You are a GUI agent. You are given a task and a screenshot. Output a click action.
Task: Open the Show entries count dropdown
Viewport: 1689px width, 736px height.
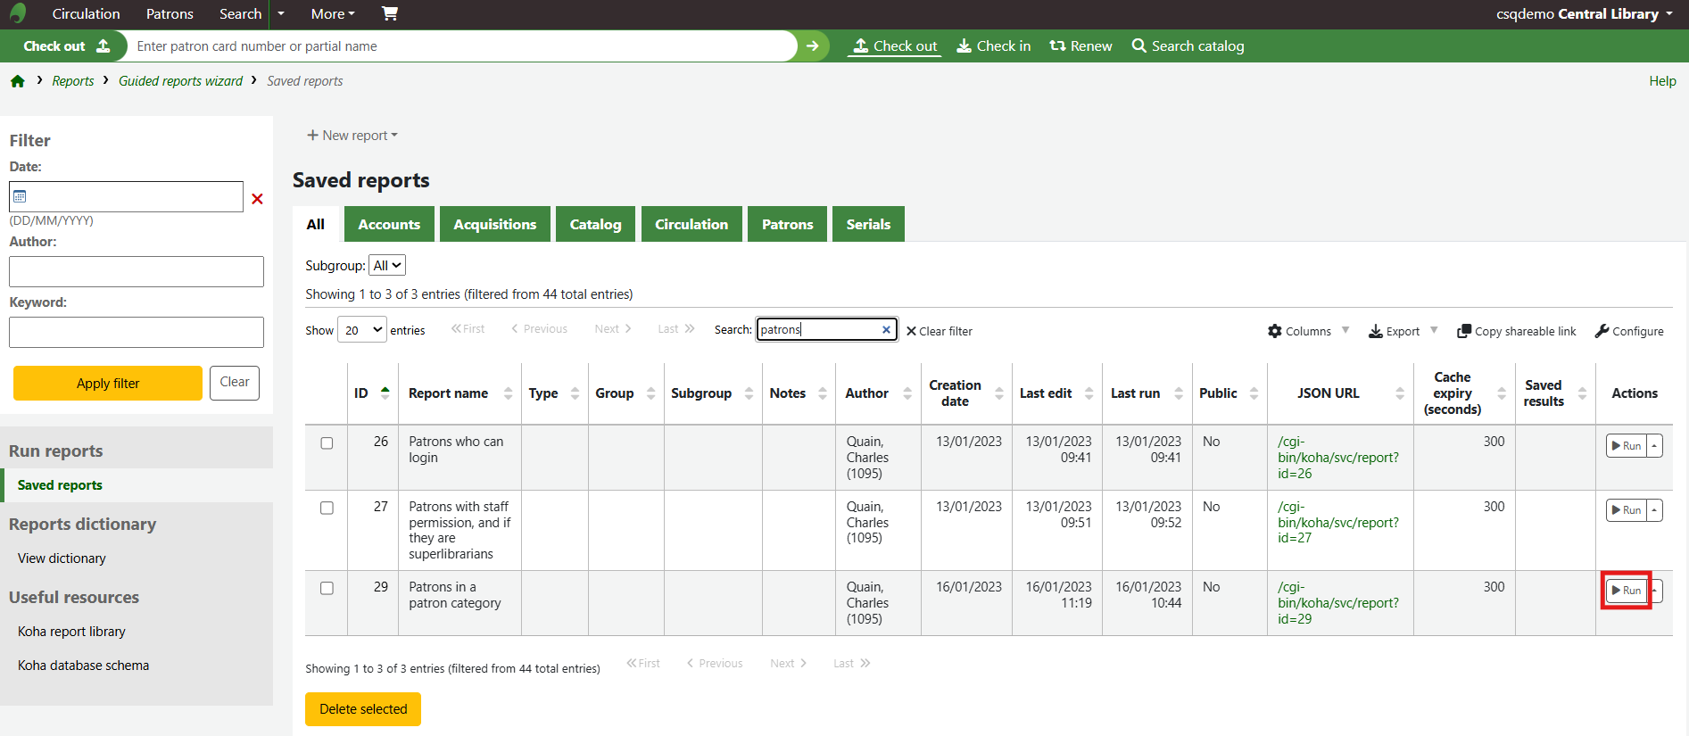(x=362, y=330)
